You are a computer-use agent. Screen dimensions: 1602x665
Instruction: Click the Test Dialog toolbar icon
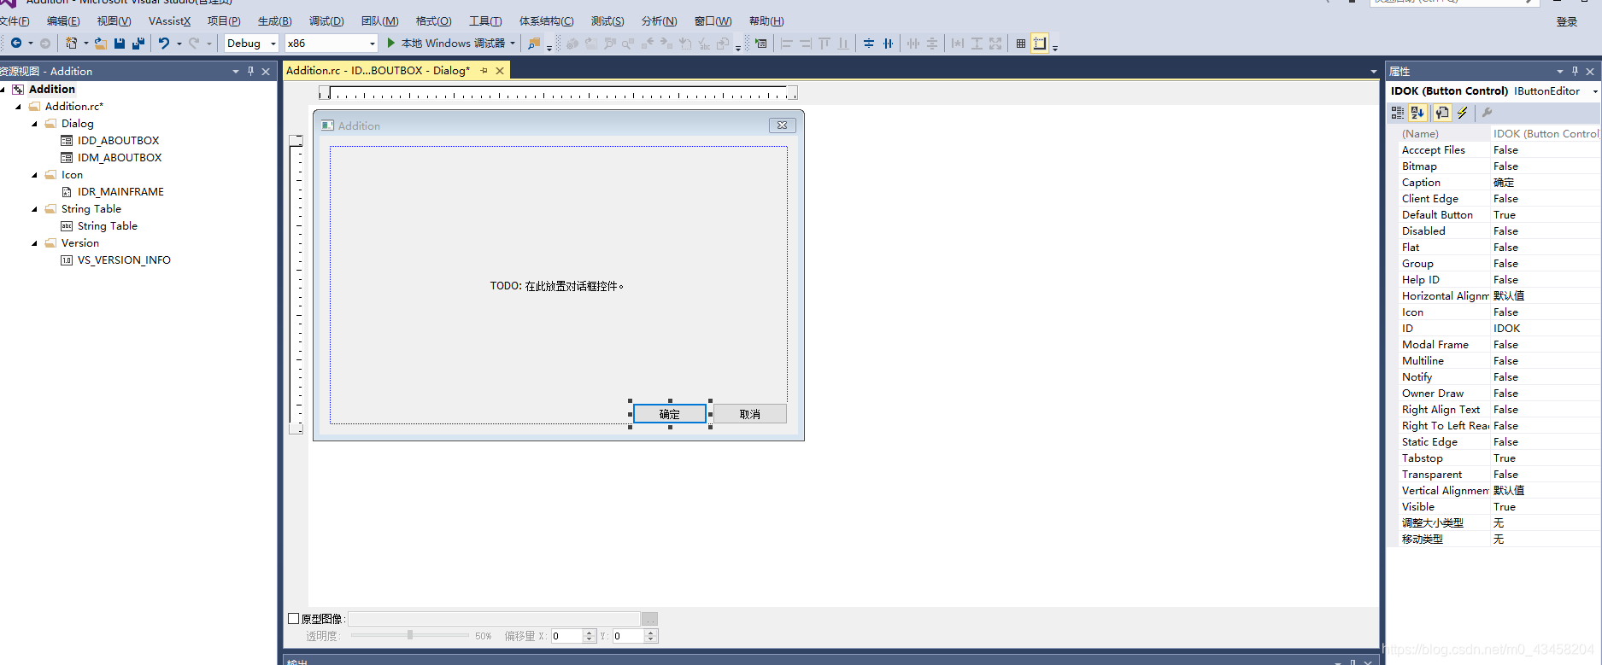761,43
